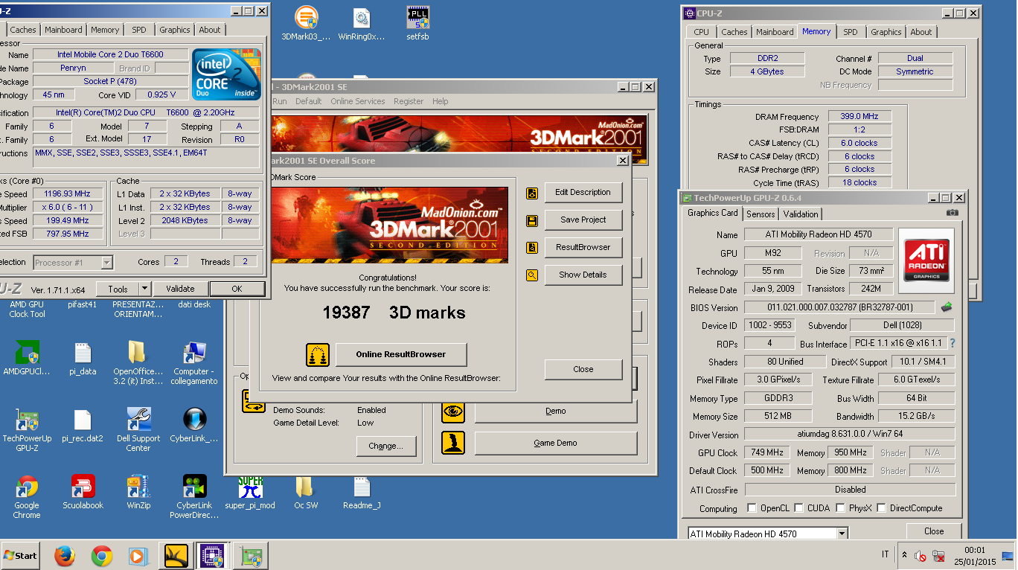Open the Readme_J text file
The image size is (1018, 570).
pos(362,492)
